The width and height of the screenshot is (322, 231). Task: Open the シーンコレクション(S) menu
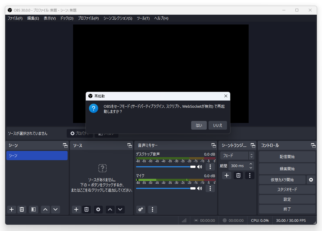pos(118,18)
